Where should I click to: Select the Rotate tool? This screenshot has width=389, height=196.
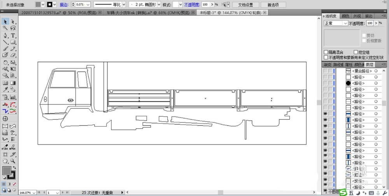5,62
